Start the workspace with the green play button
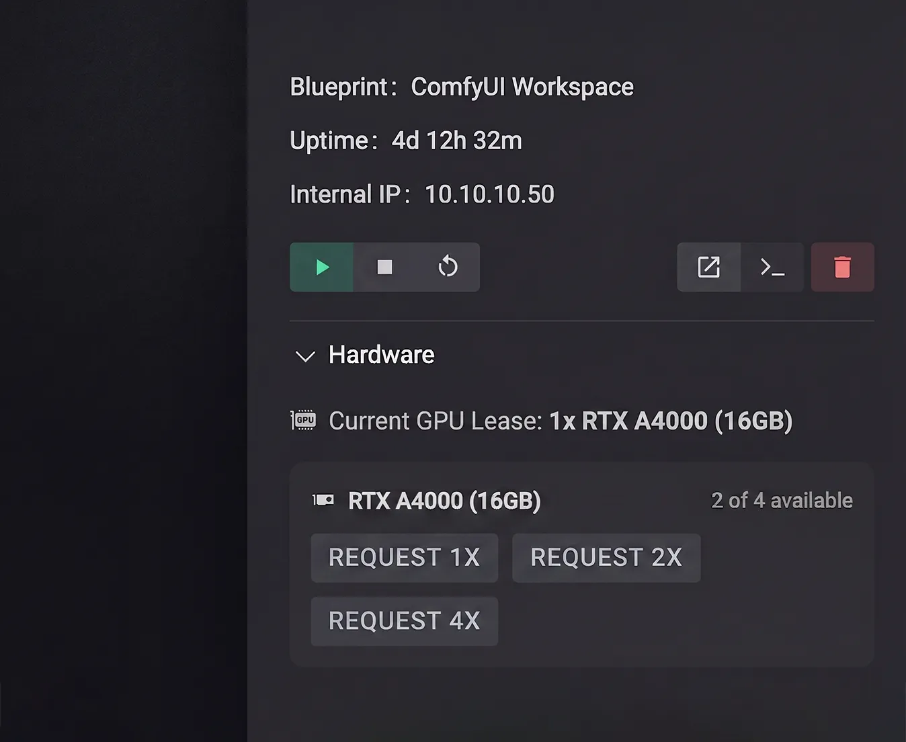The width and height of the screenshot is (906, 742). [x=321, y=267]
